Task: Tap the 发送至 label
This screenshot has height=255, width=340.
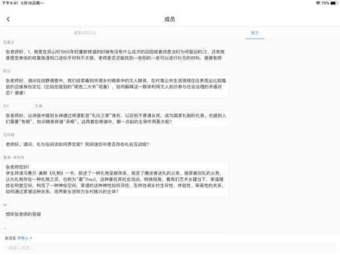Action: pyautogui.click(x=11, y=238)
